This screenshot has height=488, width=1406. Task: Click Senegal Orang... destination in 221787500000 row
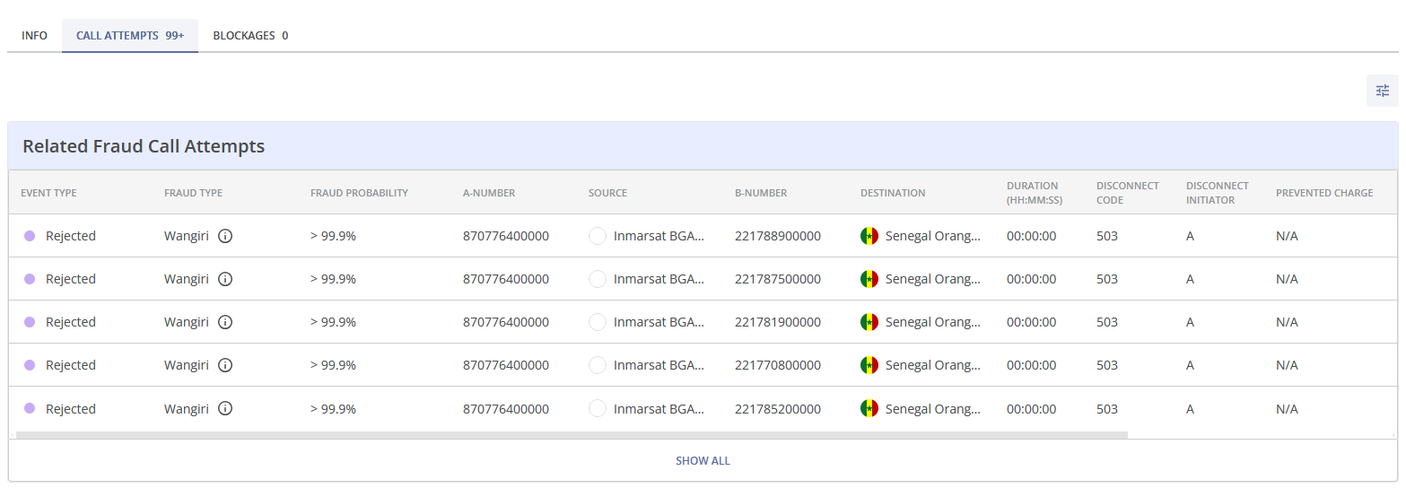(x=933, y=279)
